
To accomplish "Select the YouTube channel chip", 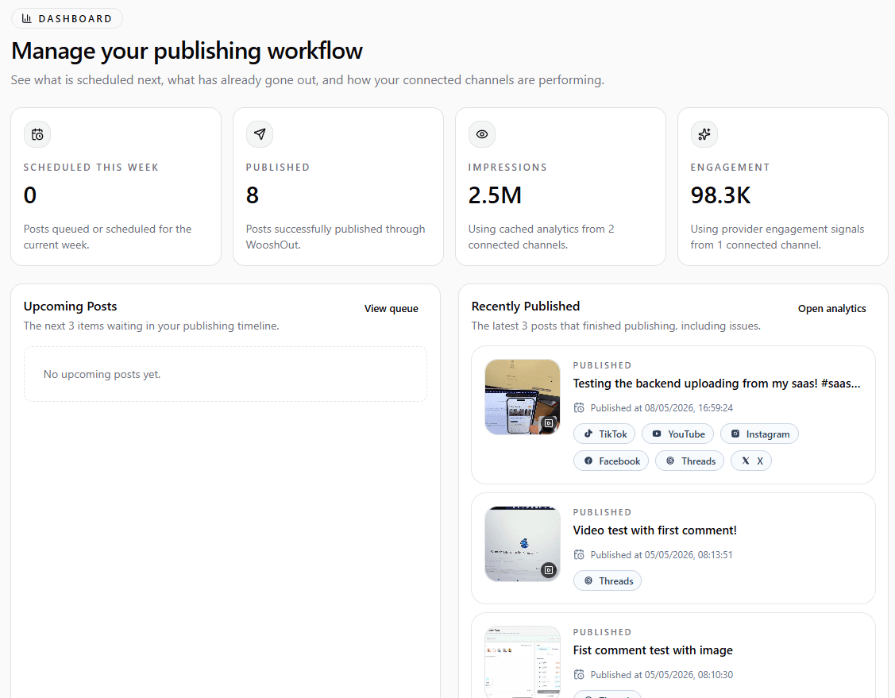I will coord(677,434).
